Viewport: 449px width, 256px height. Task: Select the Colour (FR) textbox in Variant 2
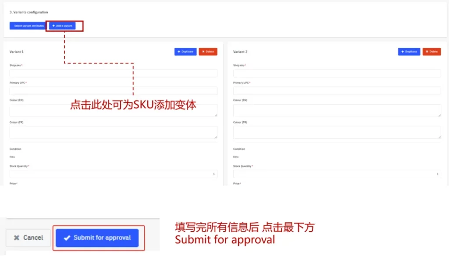337,132
